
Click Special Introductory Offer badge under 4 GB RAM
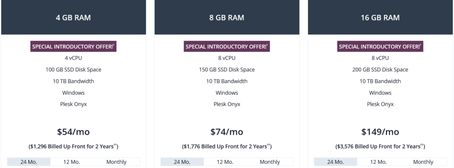(74, 47)
